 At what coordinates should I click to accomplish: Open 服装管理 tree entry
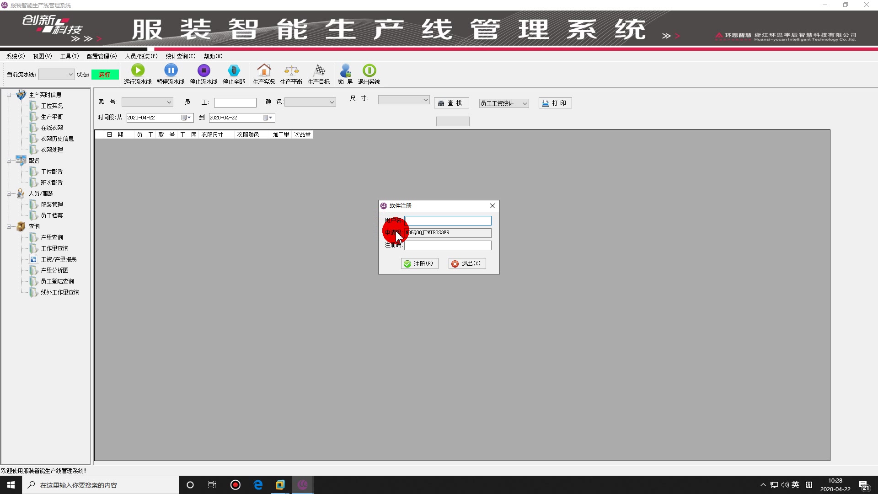52,204
